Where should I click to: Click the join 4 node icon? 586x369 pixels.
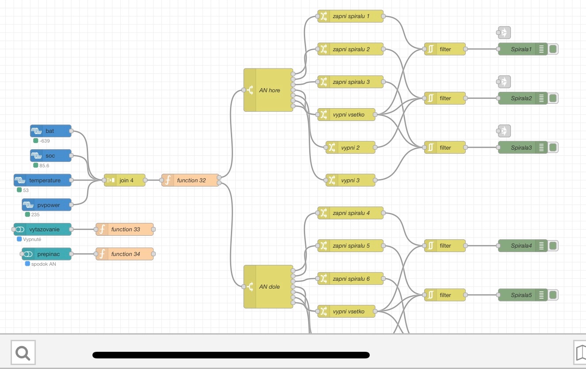tap(111, 180)
